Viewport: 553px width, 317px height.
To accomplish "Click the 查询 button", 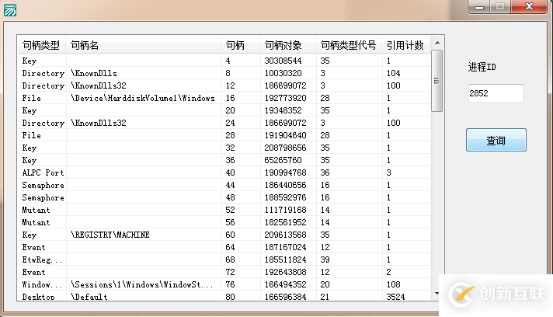I will pos(496,140).
